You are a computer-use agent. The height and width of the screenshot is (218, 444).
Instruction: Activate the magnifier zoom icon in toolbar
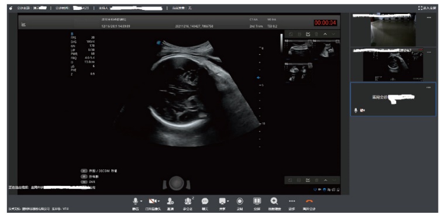point(274,201)
